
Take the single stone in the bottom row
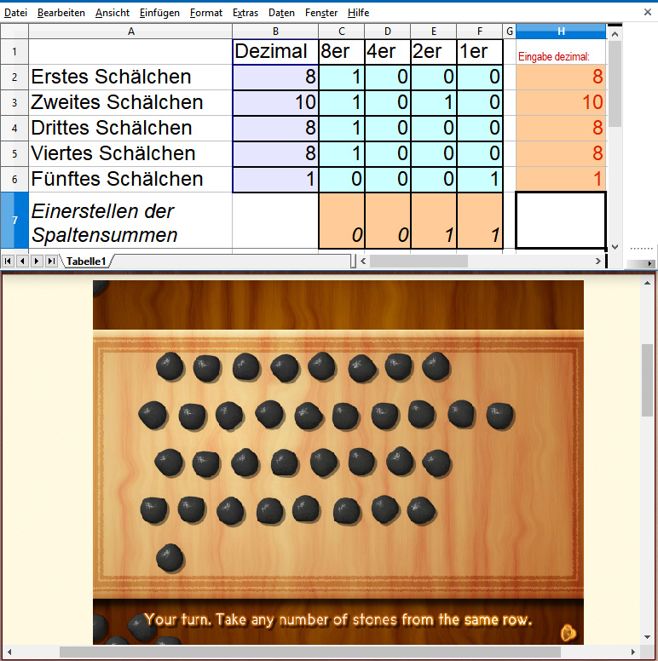click(x=170, y=558)
